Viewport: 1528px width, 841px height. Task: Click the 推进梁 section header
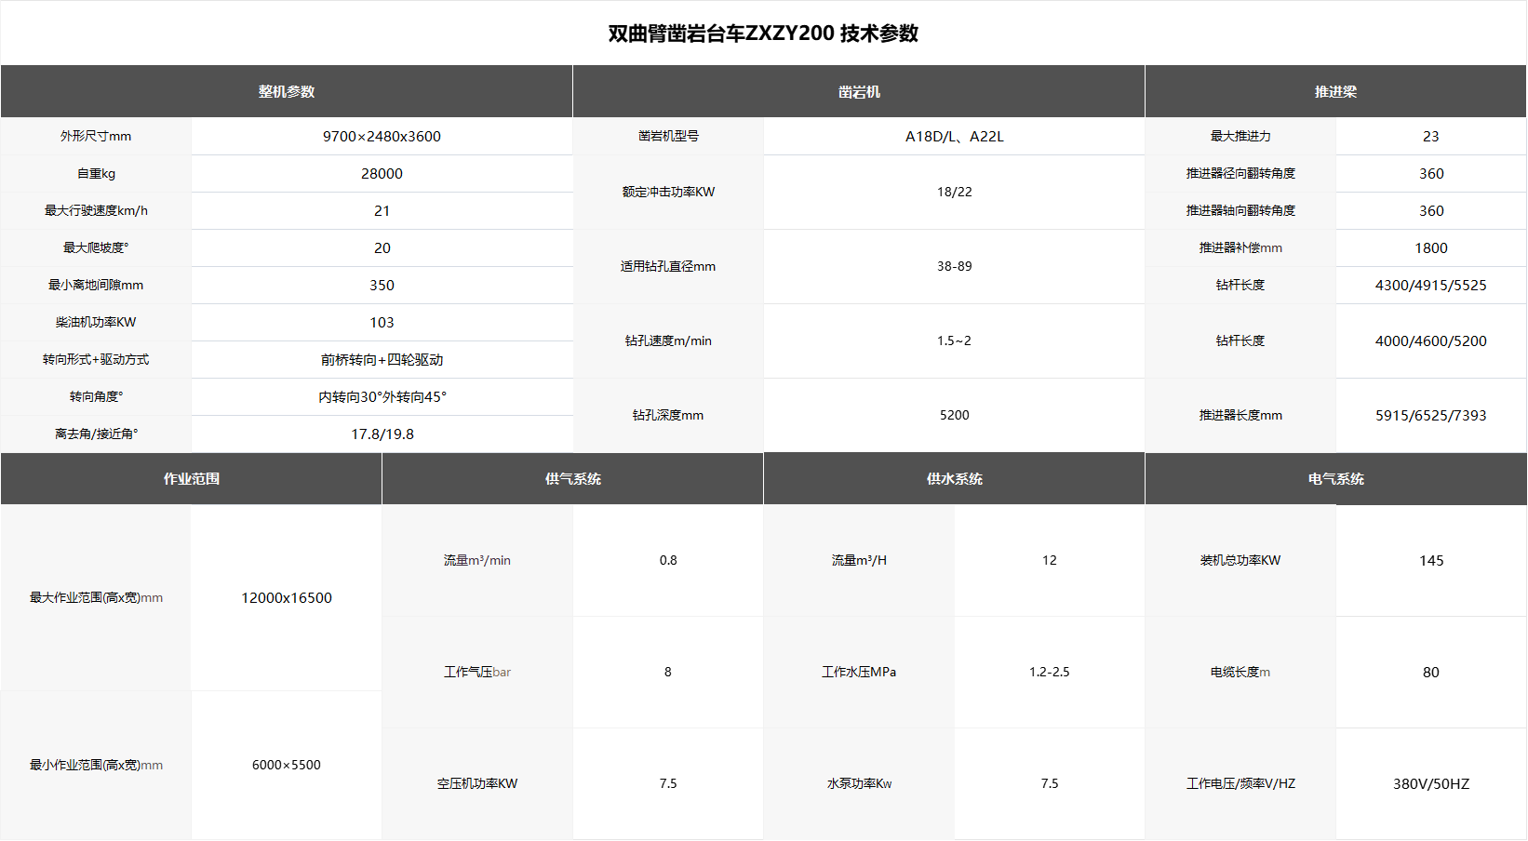click(x=1335, y=91)
